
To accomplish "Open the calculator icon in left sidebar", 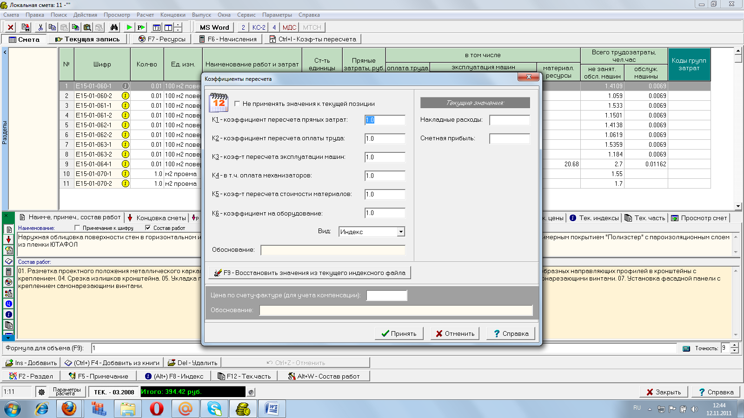I will (8, 272).
